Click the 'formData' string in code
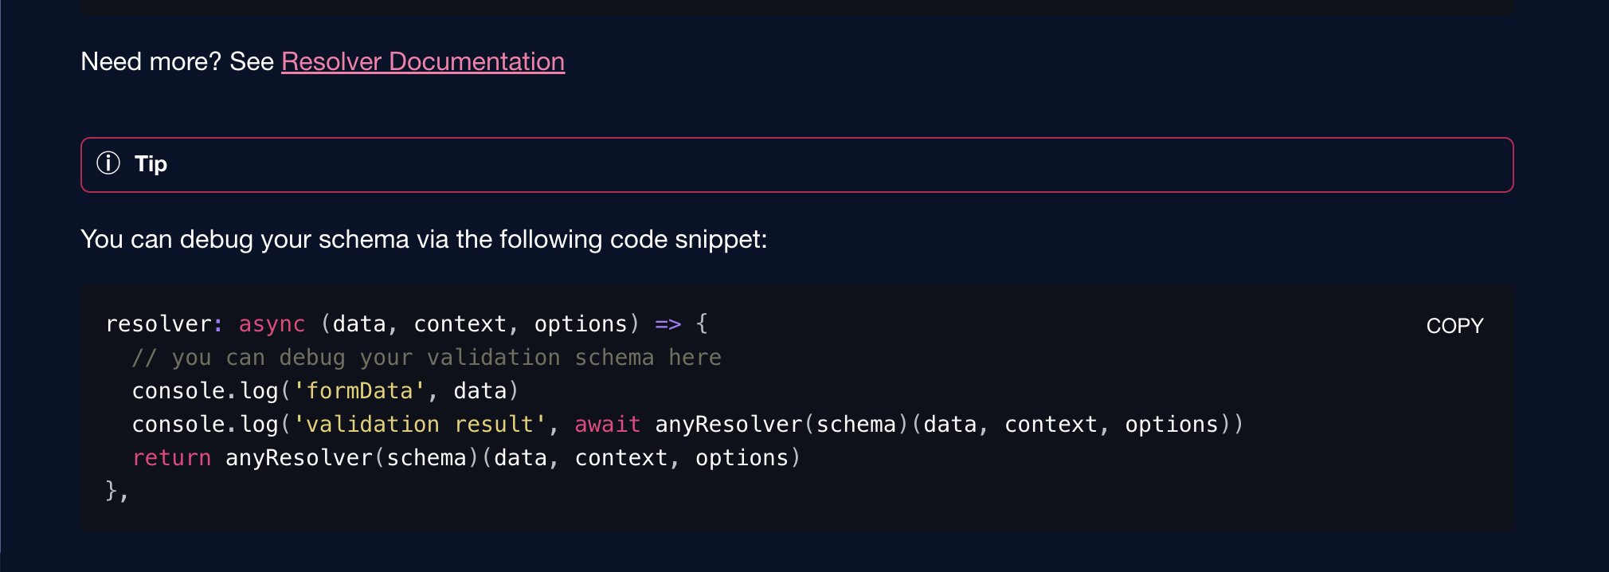Screen dimensions: 1609x572 [x=359, y=391]
